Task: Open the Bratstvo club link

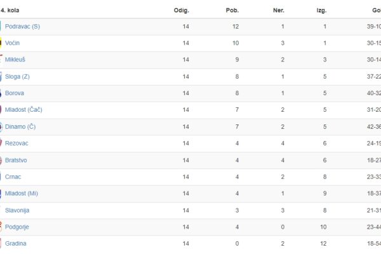Action: 16,160
